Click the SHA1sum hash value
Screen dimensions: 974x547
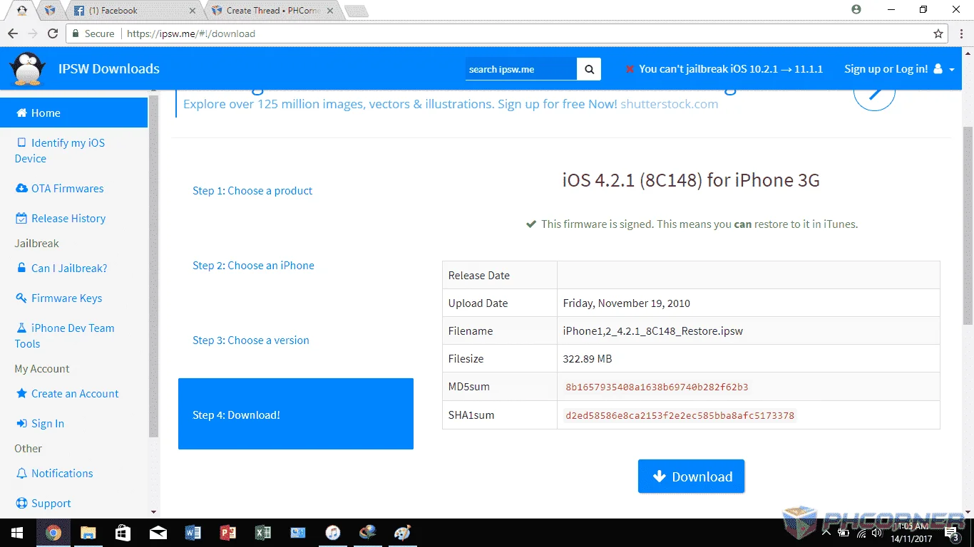point(680,415)
